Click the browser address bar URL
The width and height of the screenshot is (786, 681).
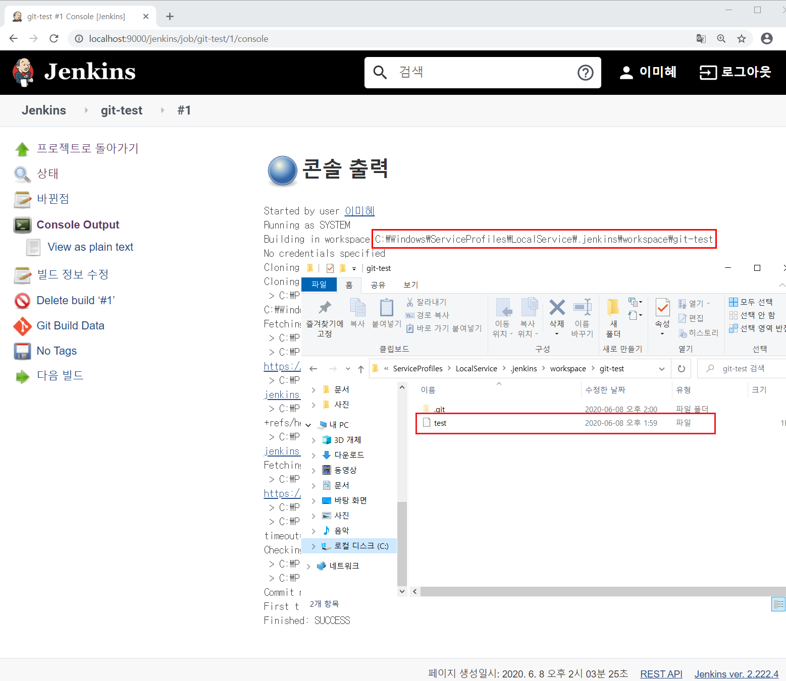tap(178, 39)
